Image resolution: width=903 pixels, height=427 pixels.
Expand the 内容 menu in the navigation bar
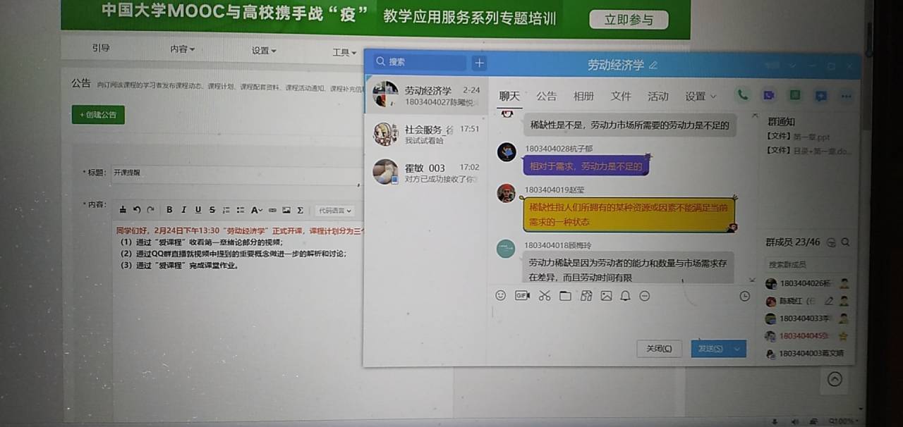(x=182, y=49)
